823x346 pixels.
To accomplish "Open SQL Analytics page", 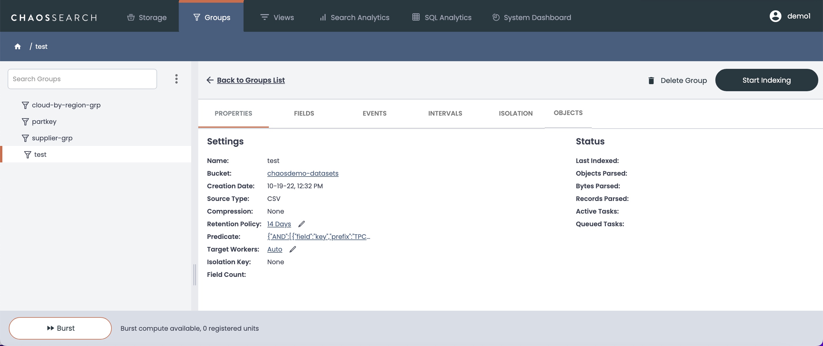I will [442, 18].
